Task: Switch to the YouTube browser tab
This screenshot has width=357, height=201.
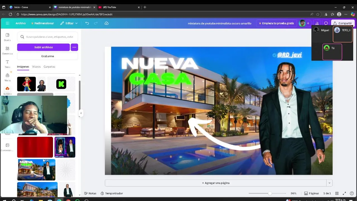Action: pyautogui.click(x=119, y=7)
